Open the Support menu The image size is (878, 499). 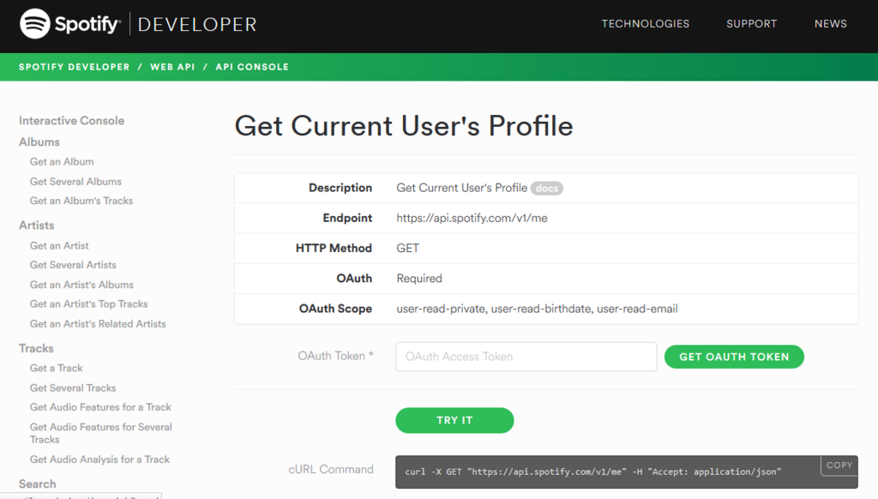[751, 23]
